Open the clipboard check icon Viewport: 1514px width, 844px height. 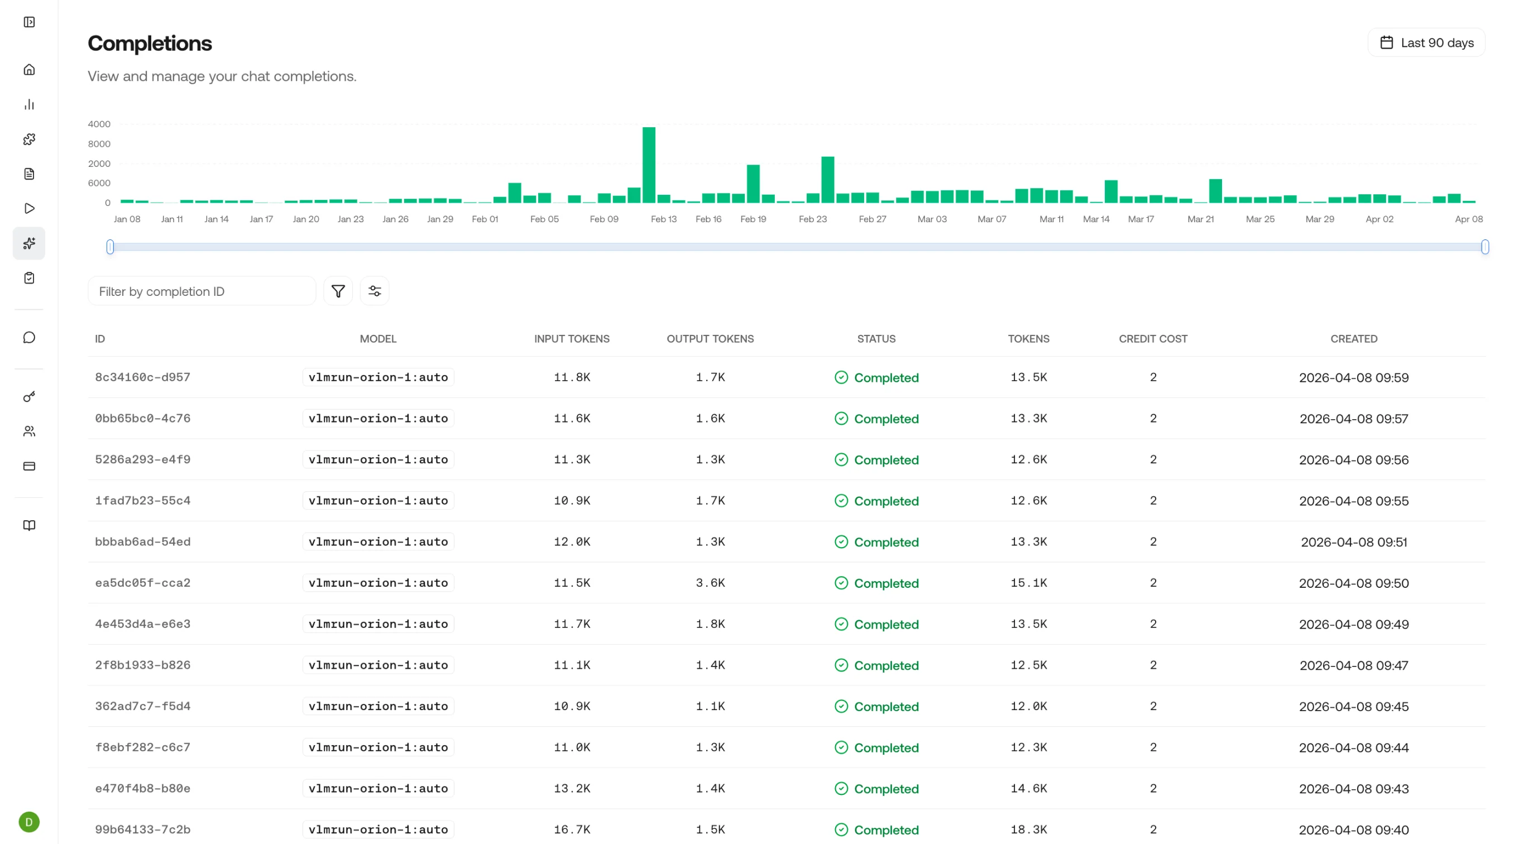[29, 278]
